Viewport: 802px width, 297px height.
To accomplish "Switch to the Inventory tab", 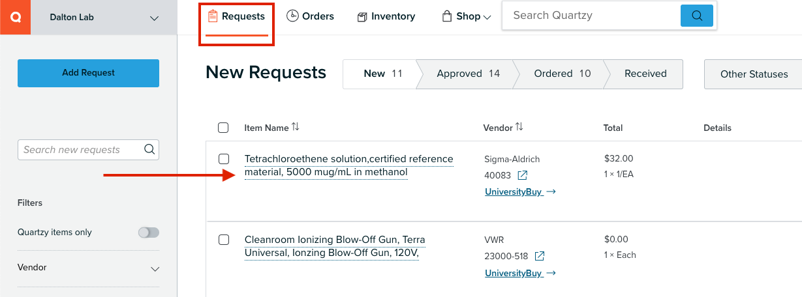I will 386,16.
